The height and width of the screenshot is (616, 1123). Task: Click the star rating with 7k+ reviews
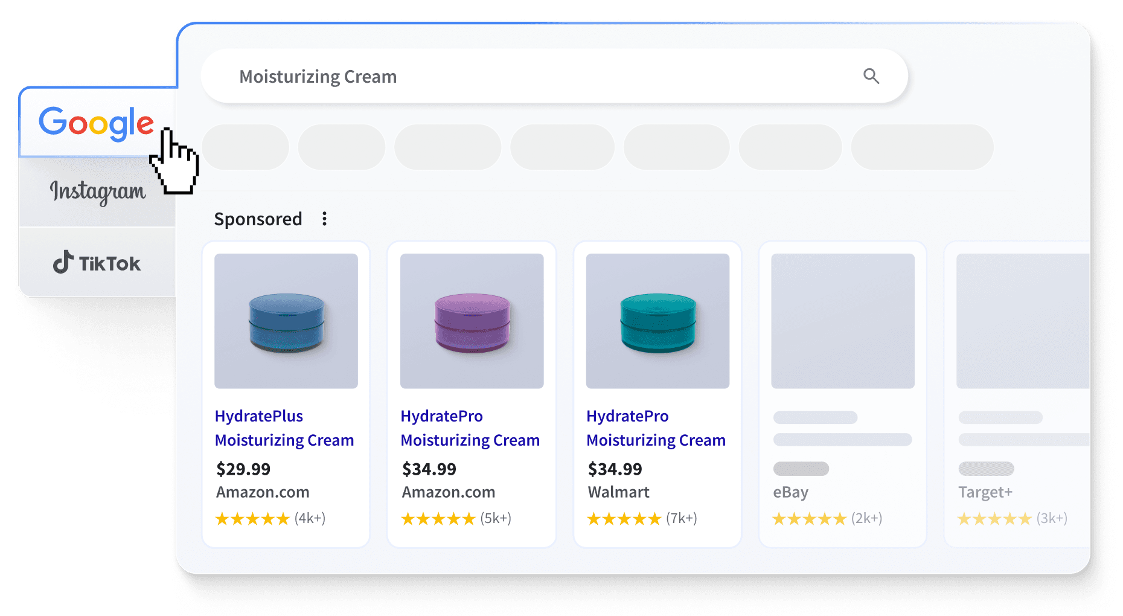click(624, 519)
